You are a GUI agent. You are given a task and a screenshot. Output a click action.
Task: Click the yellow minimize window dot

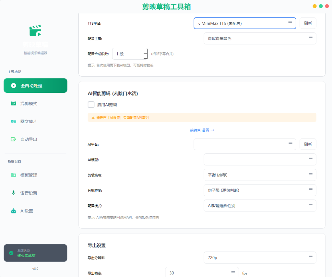[x=314, y=6]
